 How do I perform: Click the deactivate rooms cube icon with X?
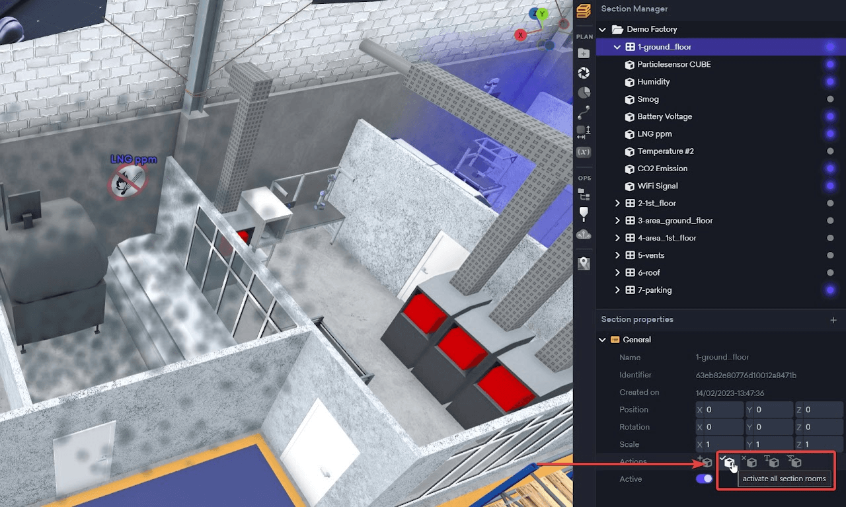pos(751,462)
